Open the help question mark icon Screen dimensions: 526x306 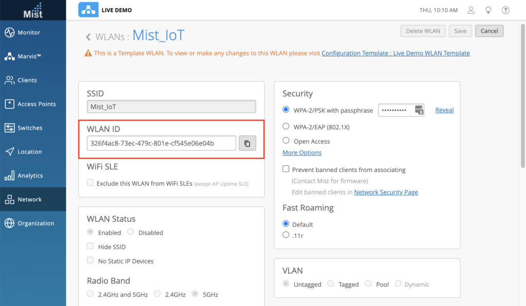pyautogui.click(x=505, y=10)
